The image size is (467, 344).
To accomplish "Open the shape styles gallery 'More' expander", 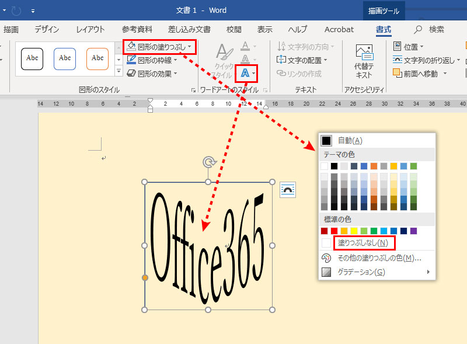I will coord(119,71).
